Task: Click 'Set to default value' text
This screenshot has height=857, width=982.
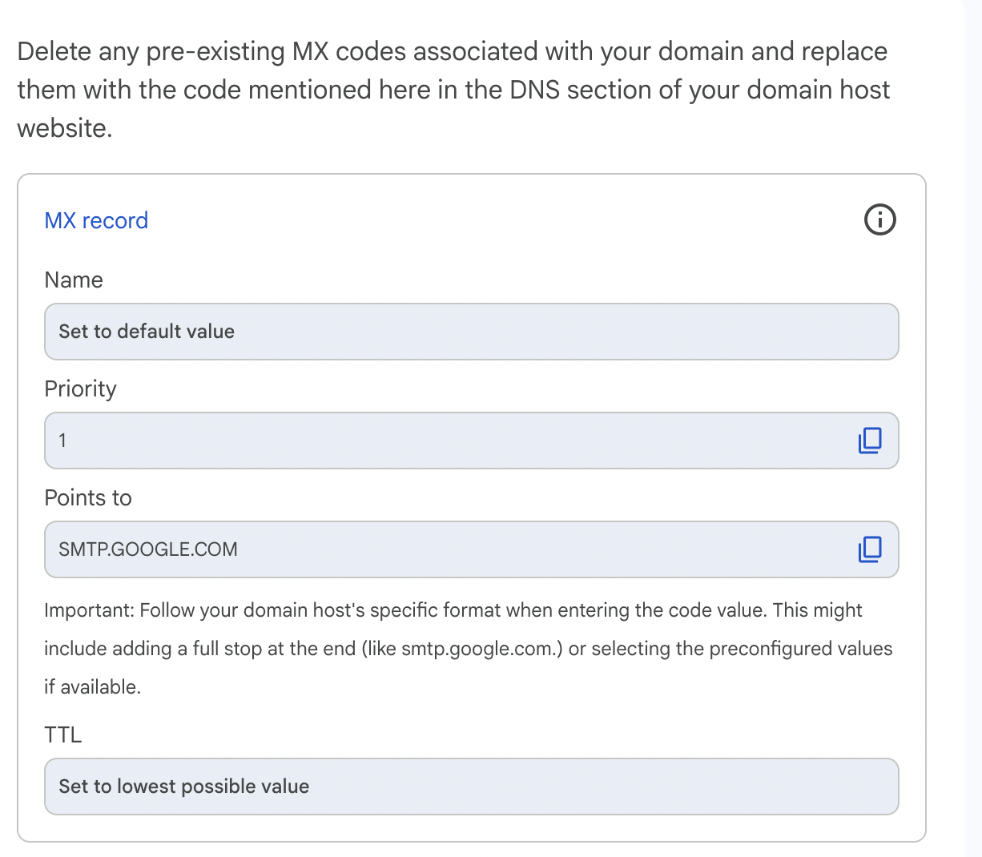Action: (147, 332)
